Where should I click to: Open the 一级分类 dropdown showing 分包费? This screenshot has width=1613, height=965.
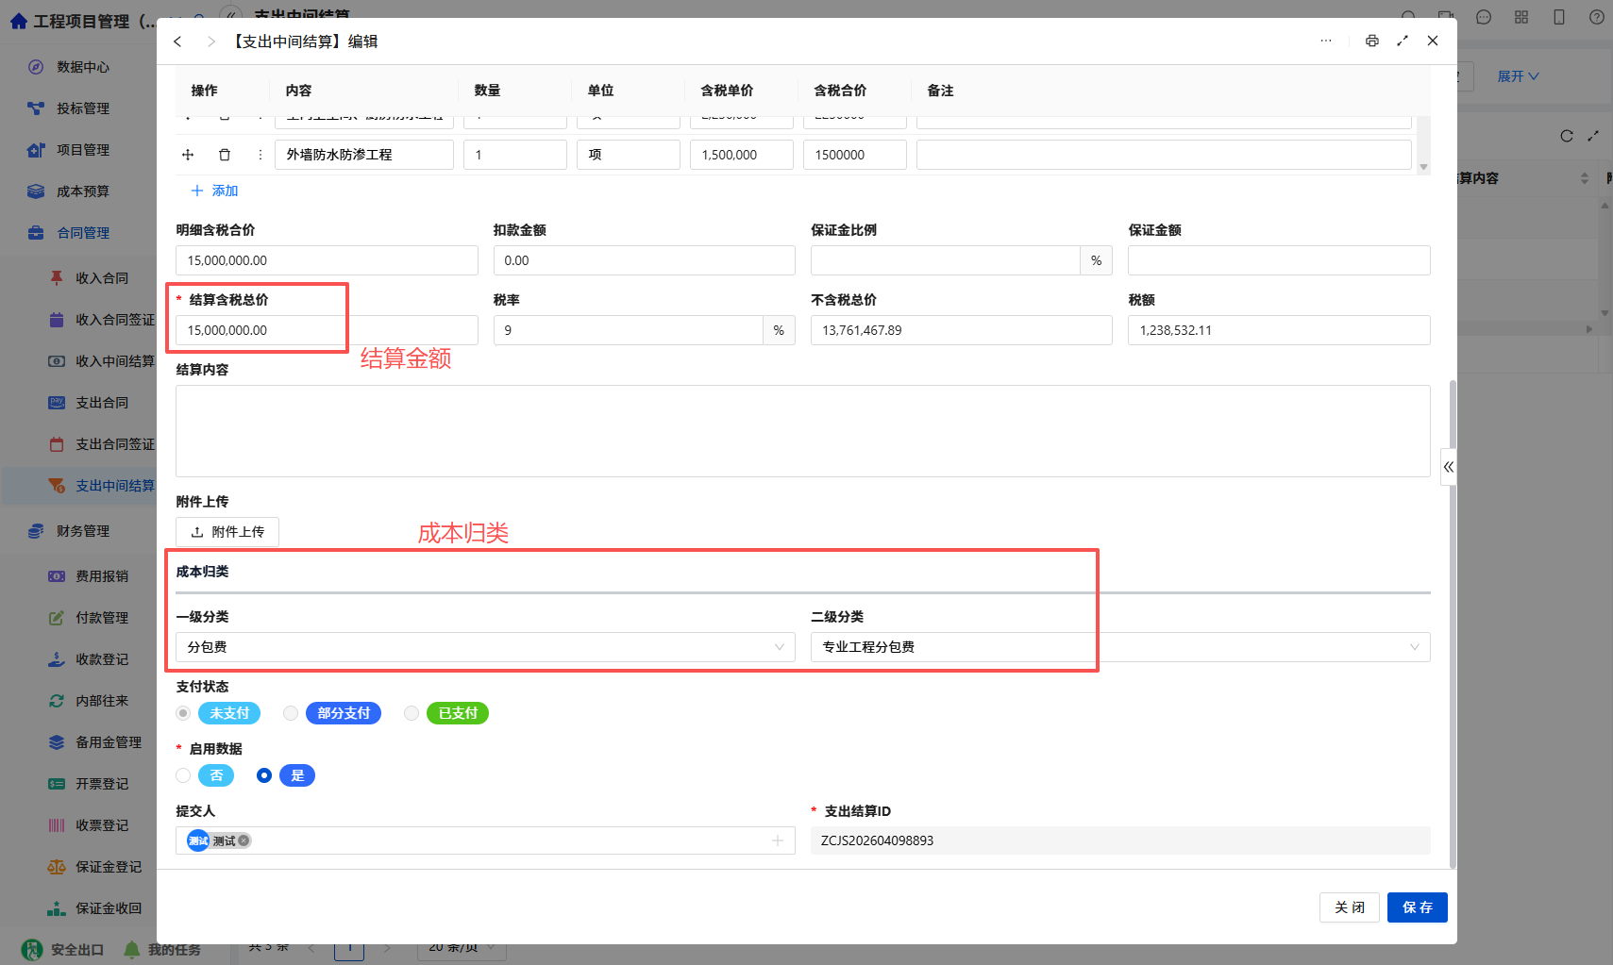485,647
